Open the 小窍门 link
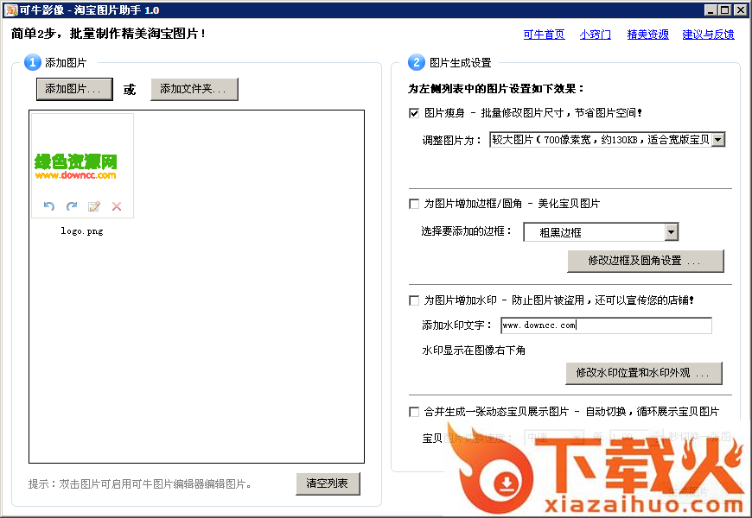 point(596,35)
